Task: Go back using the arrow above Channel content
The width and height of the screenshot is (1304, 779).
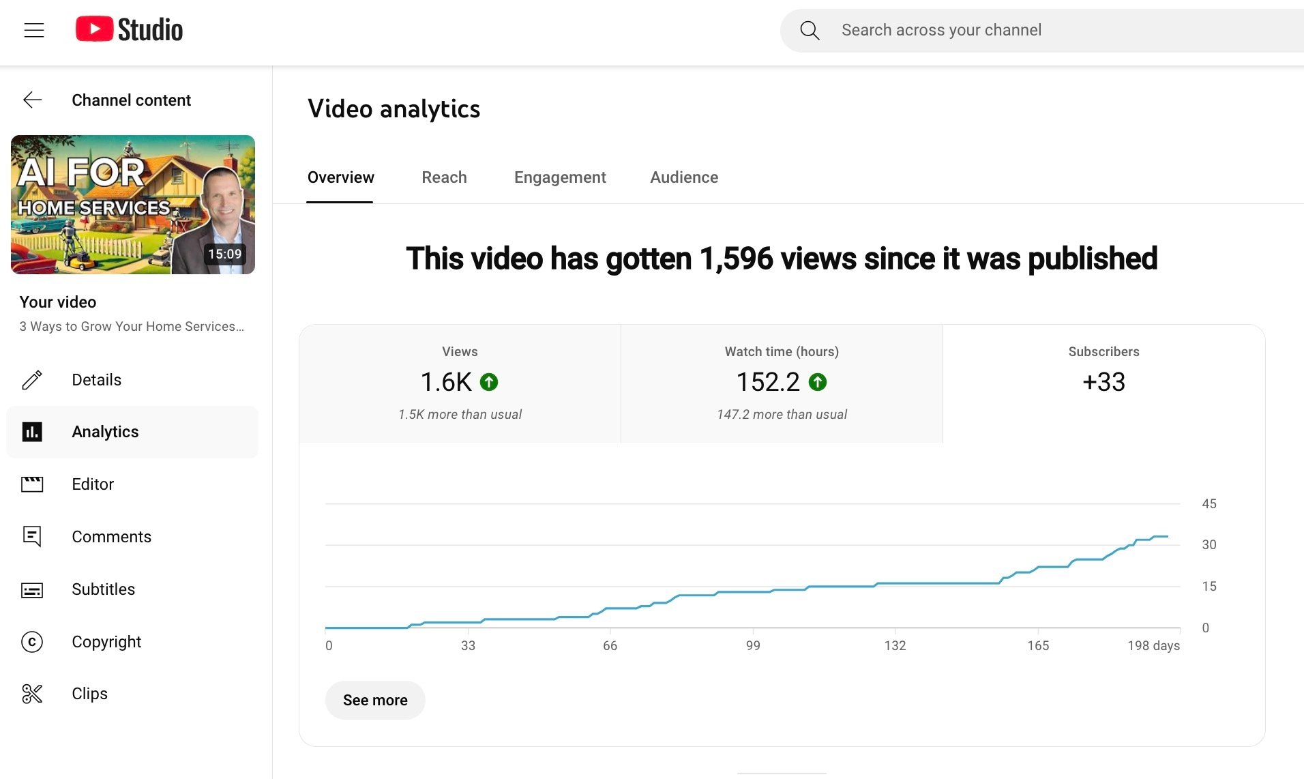Action: coord(32,100)
